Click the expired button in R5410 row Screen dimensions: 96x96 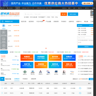tap(89, 93)
